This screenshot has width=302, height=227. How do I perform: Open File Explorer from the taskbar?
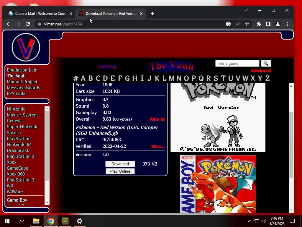(x=36, y=221)
